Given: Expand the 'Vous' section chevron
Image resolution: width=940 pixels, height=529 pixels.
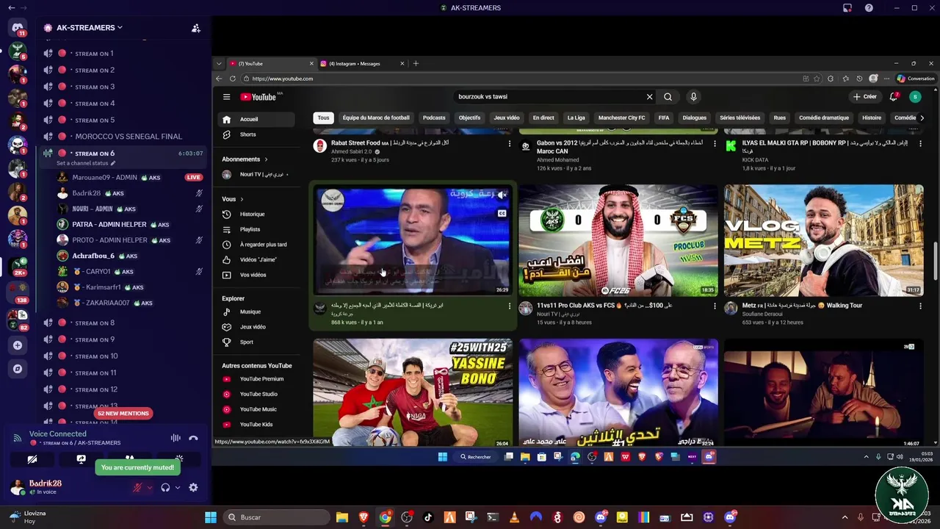Looking at the screenshot, I should point(242,199).
